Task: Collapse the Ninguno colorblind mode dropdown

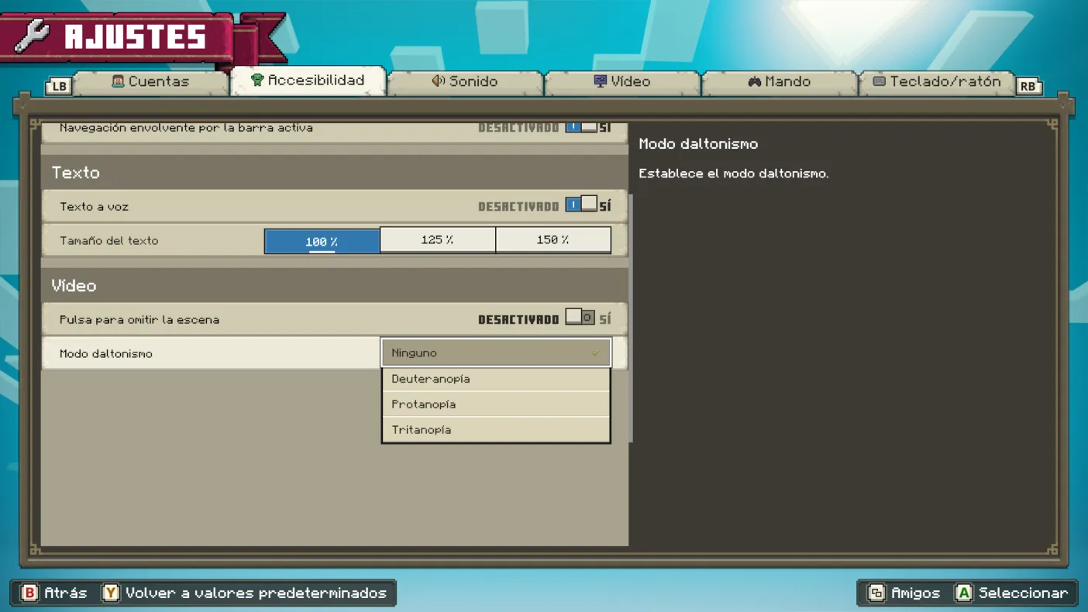Action: tap(496, 352)
